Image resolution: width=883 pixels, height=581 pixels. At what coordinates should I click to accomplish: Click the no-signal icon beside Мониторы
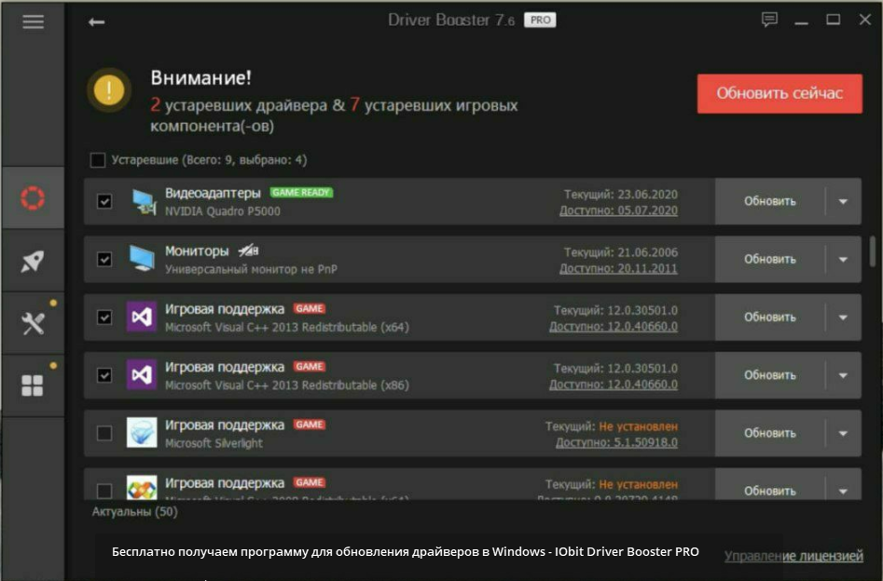[x=248, y=250]
